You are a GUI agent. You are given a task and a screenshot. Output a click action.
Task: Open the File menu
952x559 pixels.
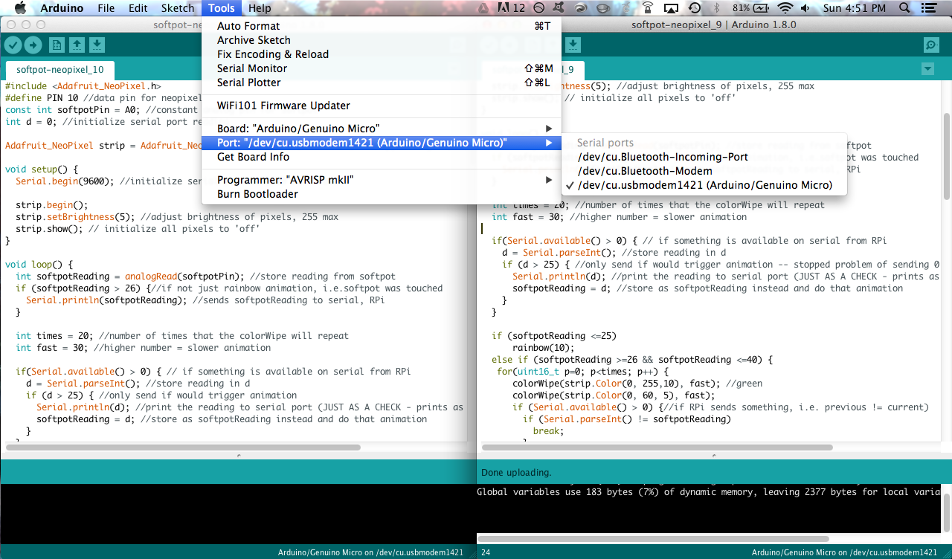click(x=106, y=8)
